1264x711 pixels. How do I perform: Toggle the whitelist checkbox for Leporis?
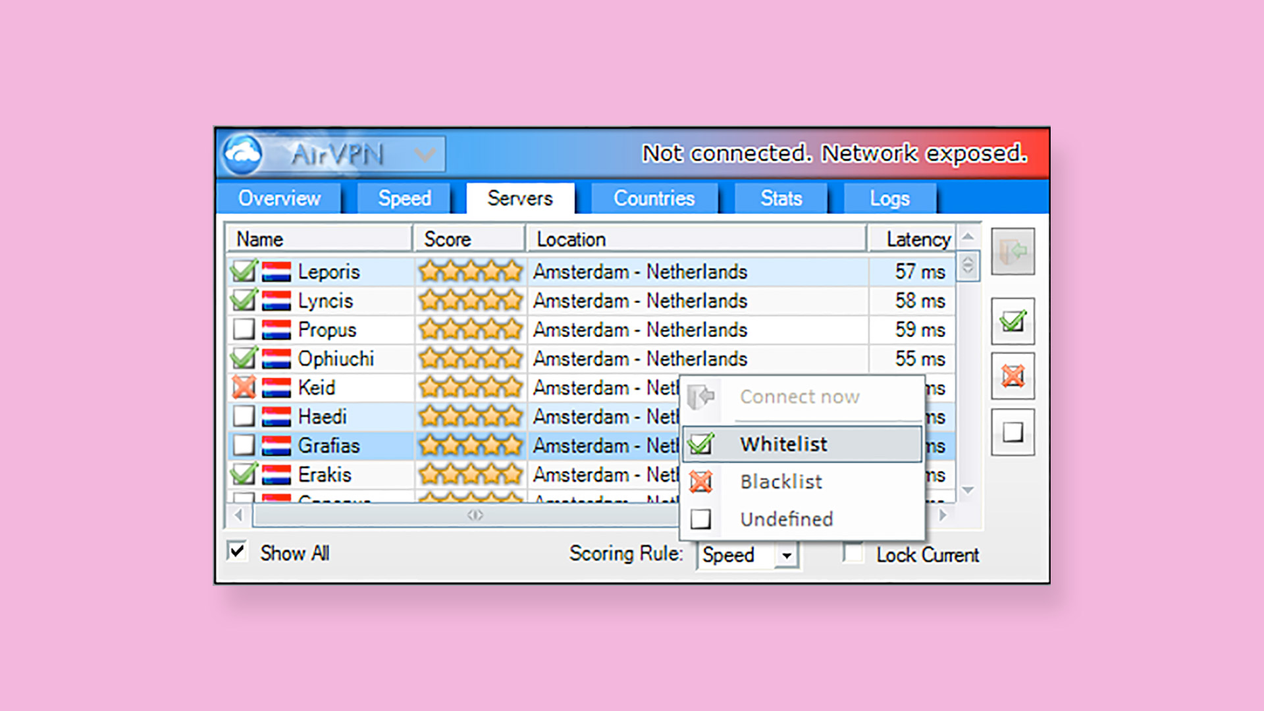click(x=244, y=271)
